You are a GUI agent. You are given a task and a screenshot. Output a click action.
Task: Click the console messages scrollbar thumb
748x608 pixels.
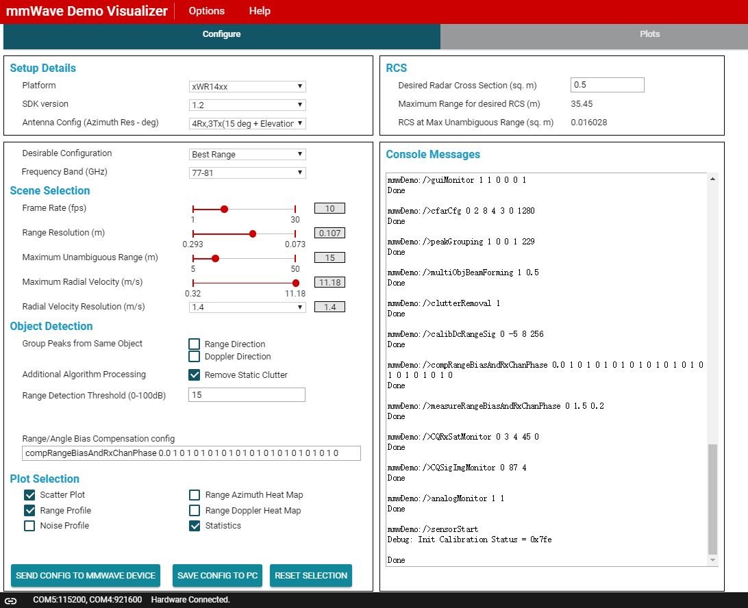[712, 499]
